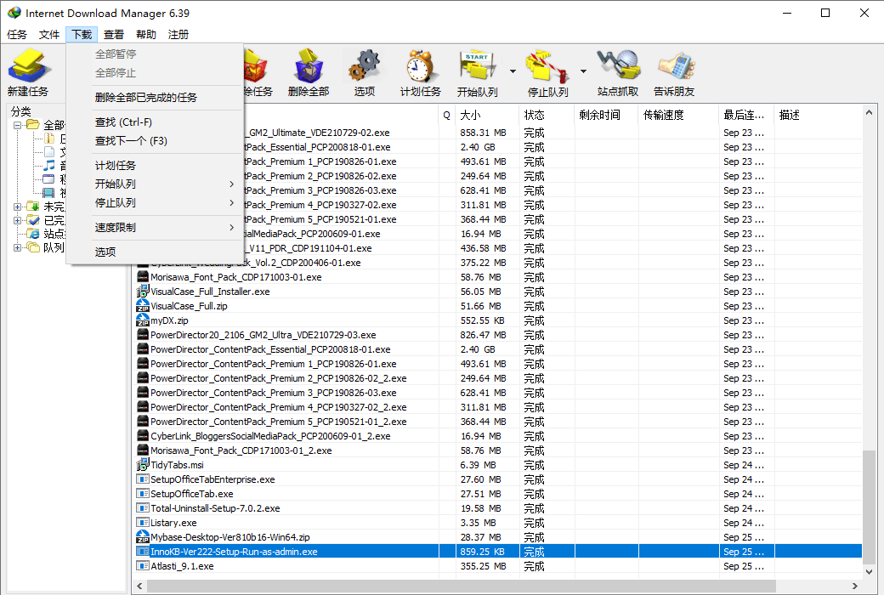884x595 pixels.
Task: Close the open 下载 menu tab
Action: (82, 34)
